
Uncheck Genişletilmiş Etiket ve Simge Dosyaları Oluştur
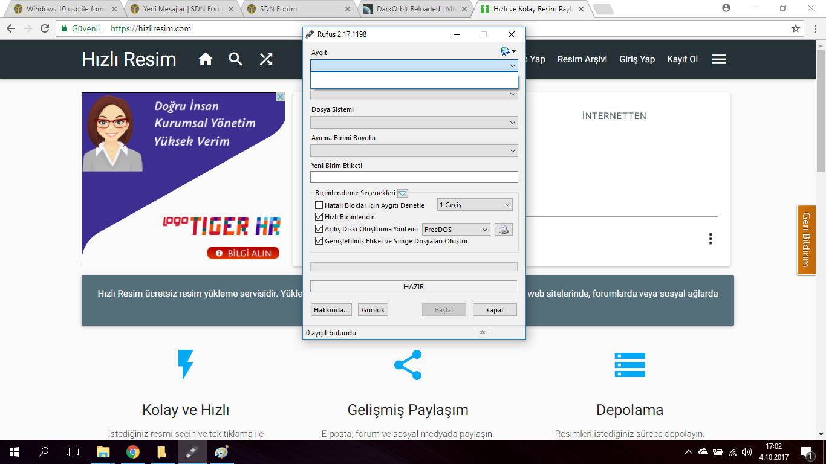[319, 241]
